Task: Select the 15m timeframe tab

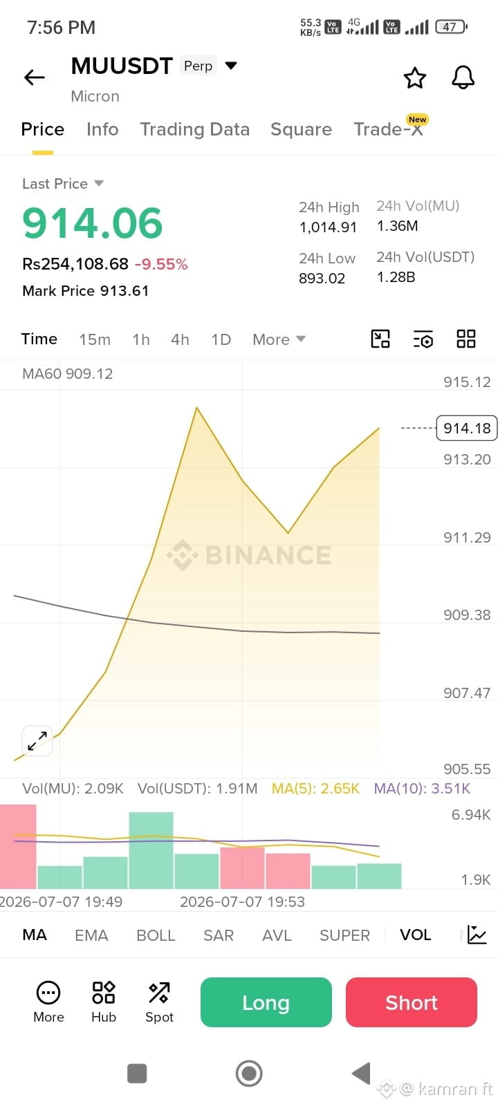Action: pyautogui.click(x=95, y=339)
